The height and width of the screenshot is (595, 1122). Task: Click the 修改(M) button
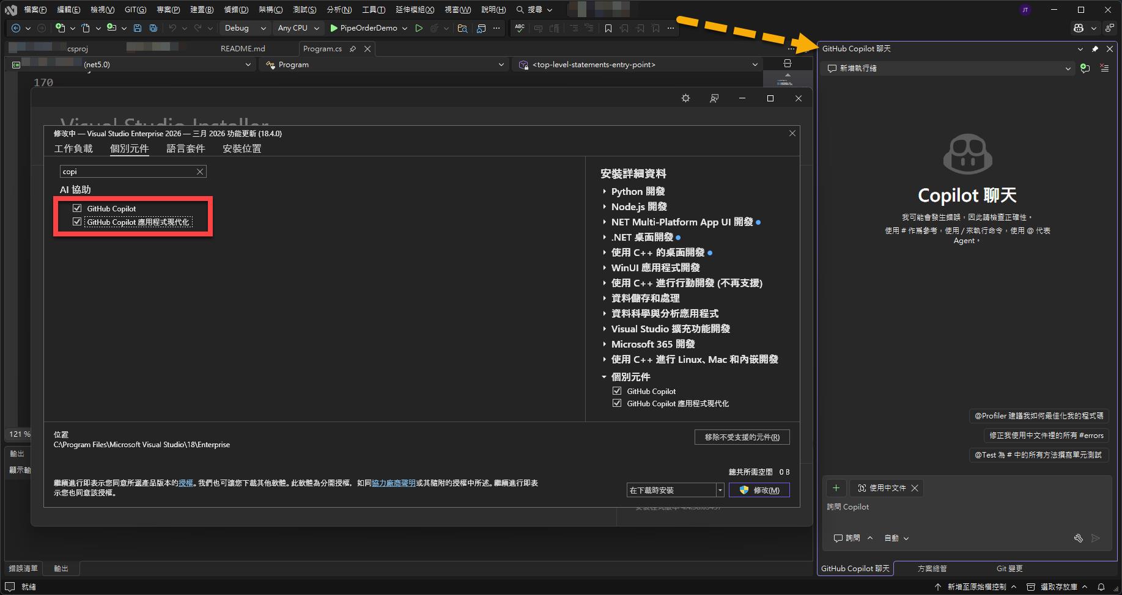click(x=759, y=490)
